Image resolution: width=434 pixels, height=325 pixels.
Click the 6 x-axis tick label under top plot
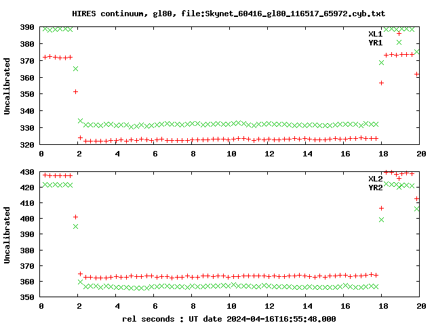pos(155,154)
